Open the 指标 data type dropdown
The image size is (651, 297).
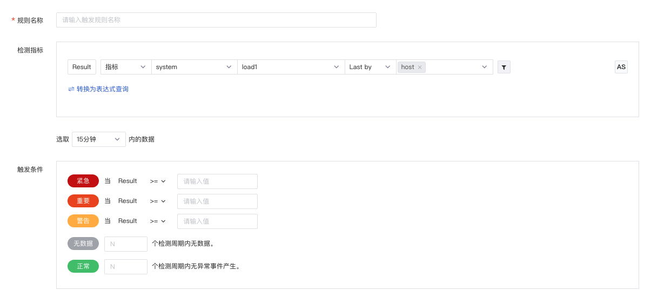(x=126, y=67)
